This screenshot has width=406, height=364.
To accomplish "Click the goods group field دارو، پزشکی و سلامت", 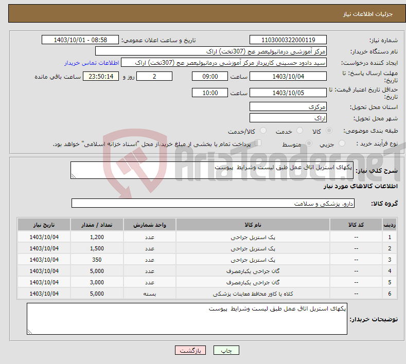I will click(x=213, y=204).
